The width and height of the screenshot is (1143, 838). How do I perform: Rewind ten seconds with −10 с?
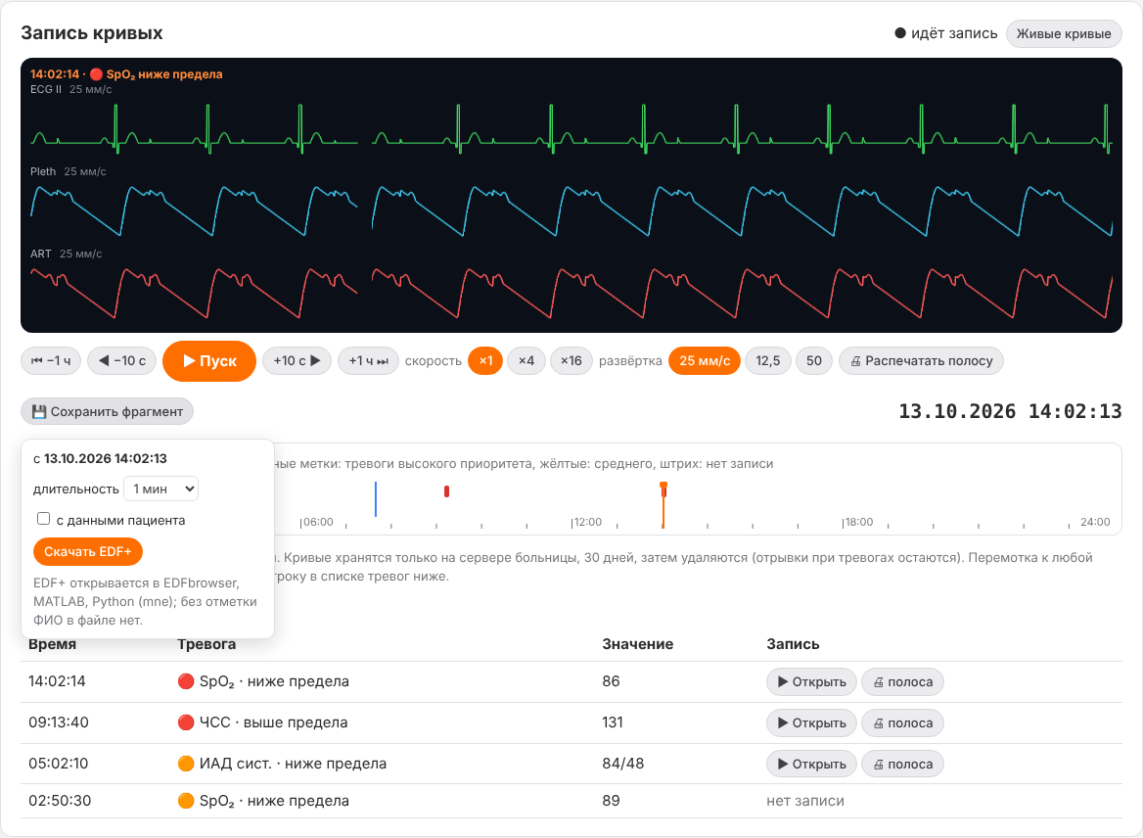(x=121, y=361)
